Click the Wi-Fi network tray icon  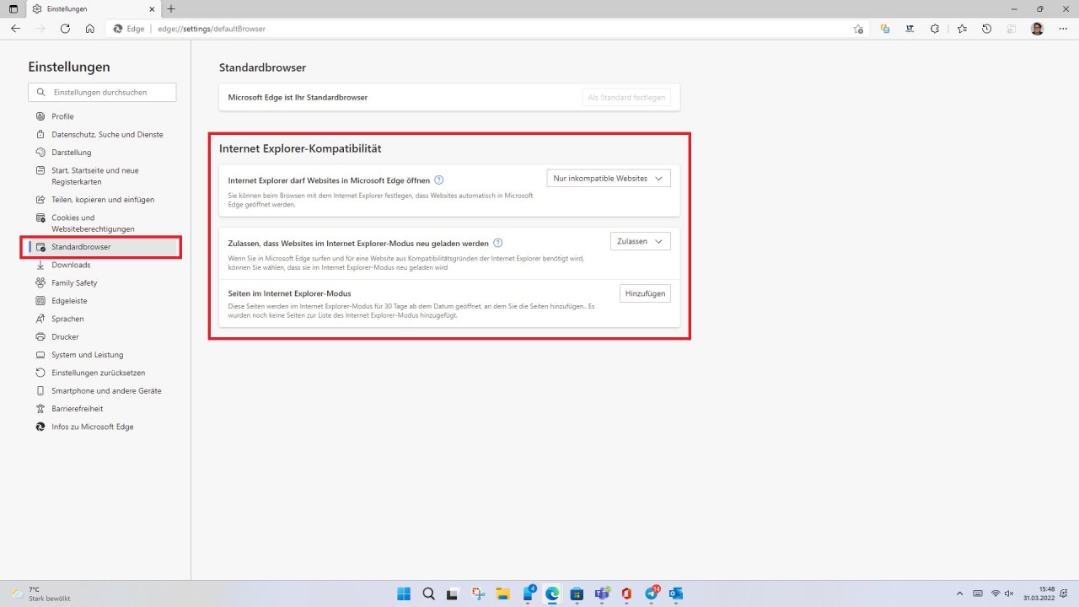tap(995, 594)
